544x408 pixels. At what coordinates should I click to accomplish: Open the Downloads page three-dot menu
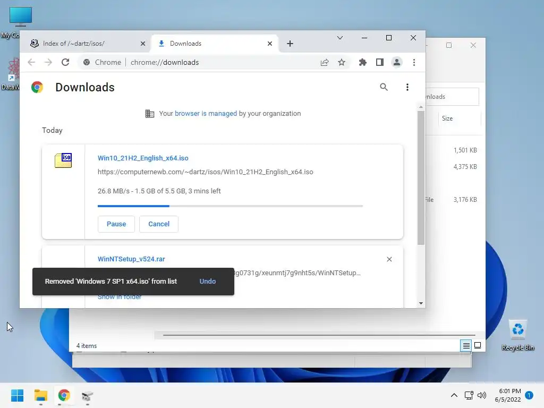tap(407, 87)
